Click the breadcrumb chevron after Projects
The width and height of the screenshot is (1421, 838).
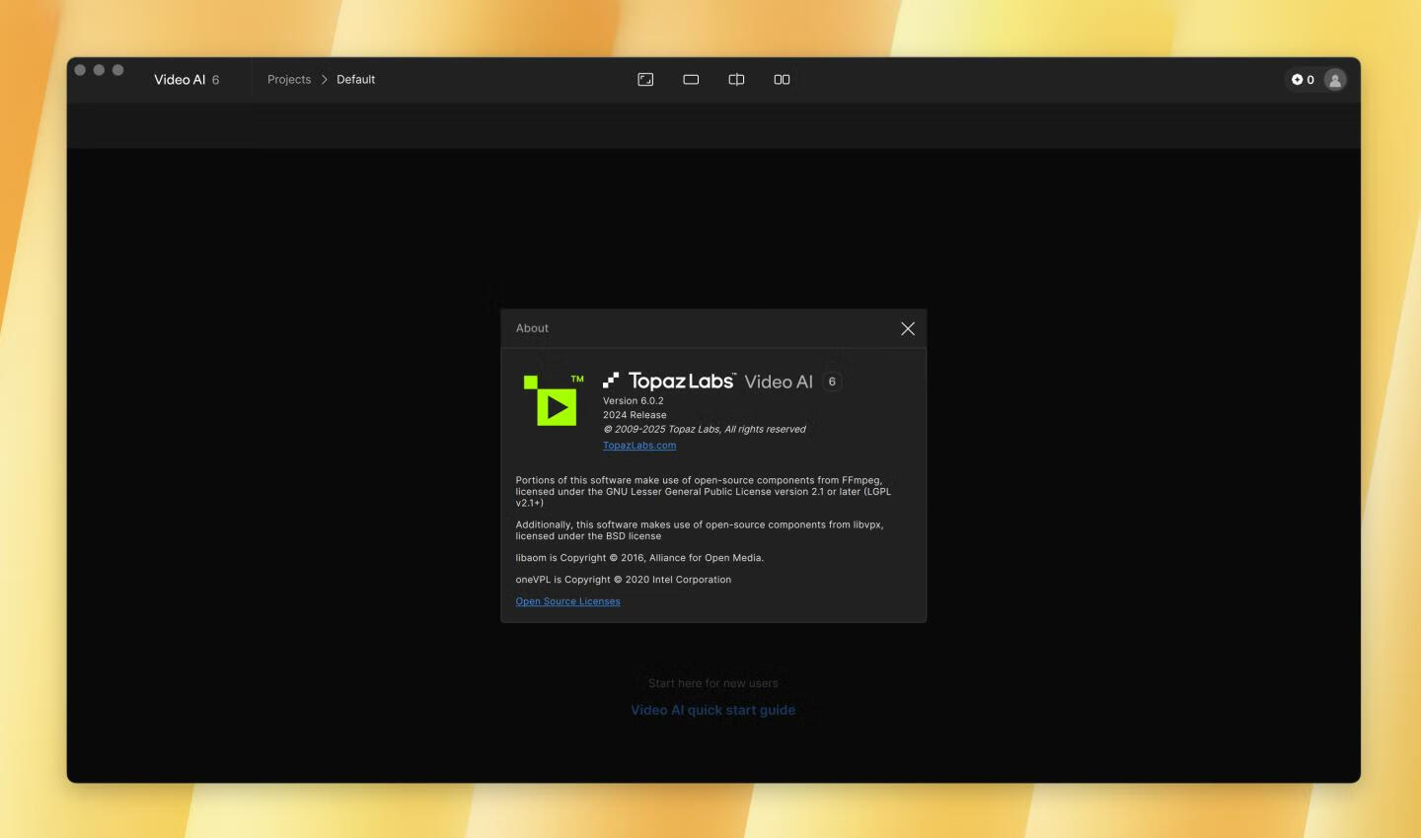324,80
